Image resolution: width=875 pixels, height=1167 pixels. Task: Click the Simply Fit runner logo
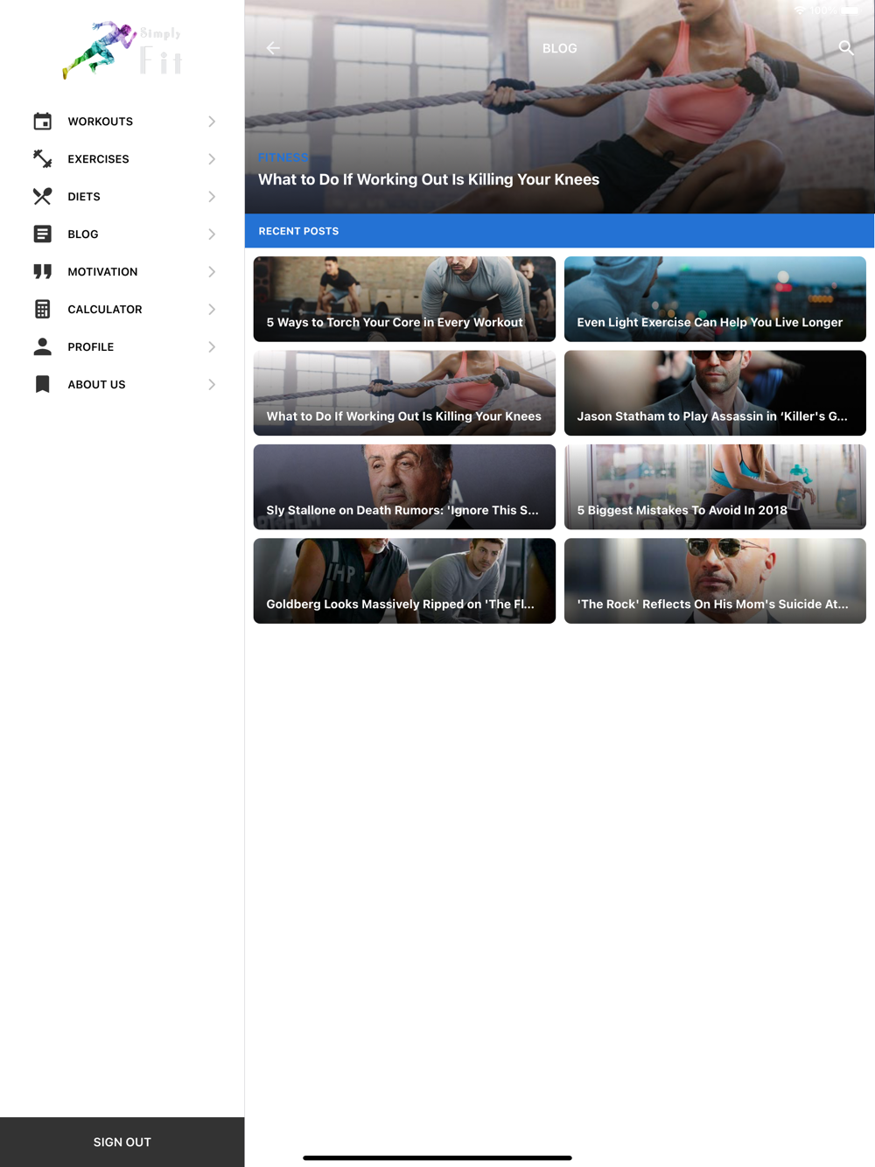pyautogui.click(x=122, y=50)
